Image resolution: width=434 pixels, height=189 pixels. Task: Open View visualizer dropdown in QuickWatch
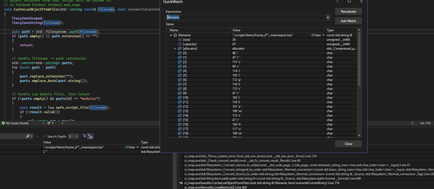point(323,35)
